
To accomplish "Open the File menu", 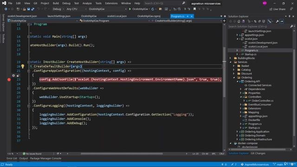I will (x=10, y=3).
